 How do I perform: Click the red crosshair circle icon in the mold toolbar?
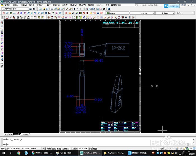(x=53, y=13)
